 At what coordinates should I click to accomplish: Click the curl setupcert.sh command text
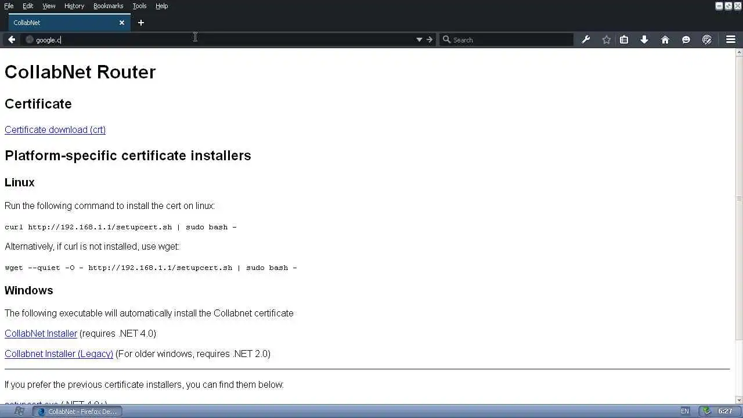coord(121,227)
